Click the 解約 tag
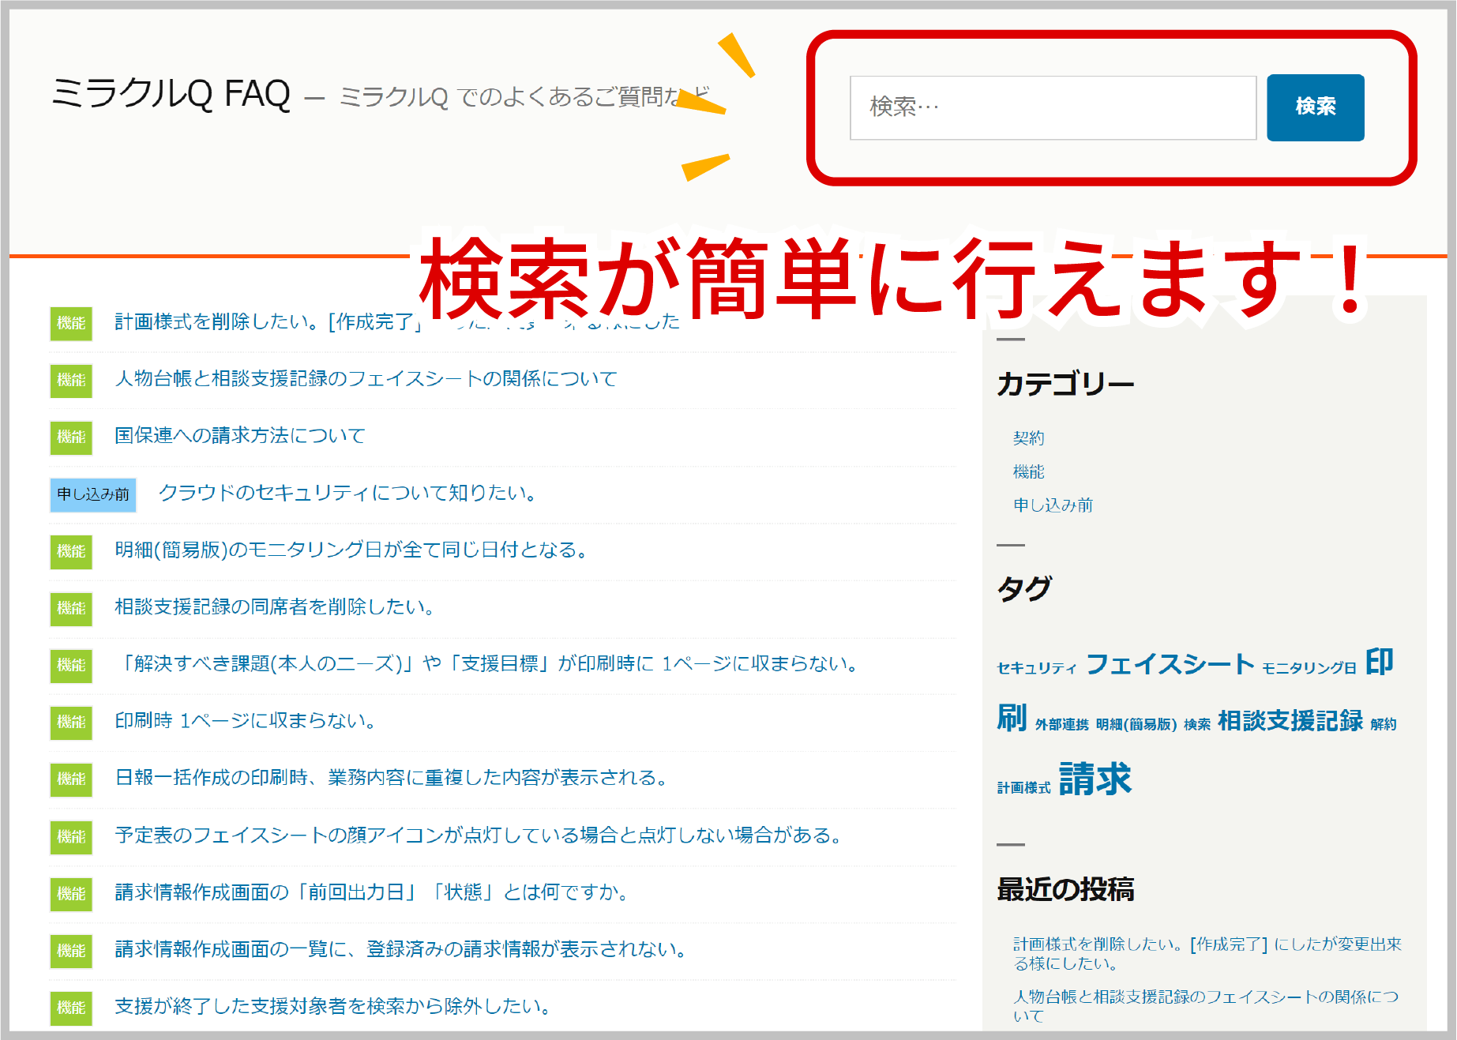The image size is (1457, 1040). pos(1383,724)
